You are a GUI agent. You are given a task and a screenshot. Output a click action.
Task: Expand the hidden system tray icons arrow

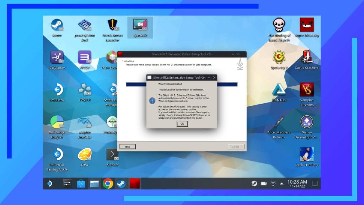(x=282, y=184)
